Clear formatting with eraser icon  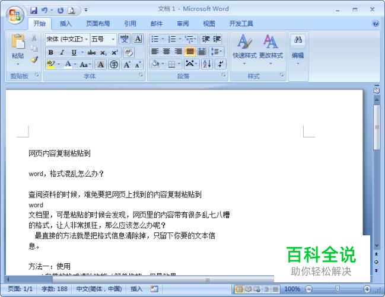[129, 52]
